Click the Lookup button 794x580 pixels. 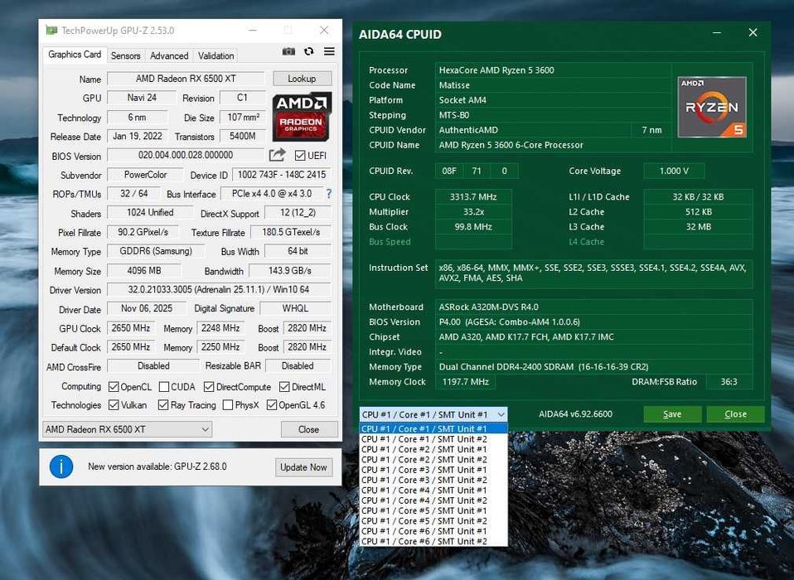(x=303, y=79)
